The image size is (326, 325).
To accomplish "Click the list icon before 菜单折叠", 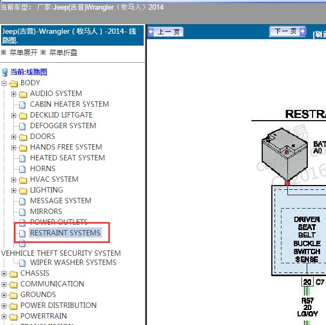I will [x=43, y=52].
